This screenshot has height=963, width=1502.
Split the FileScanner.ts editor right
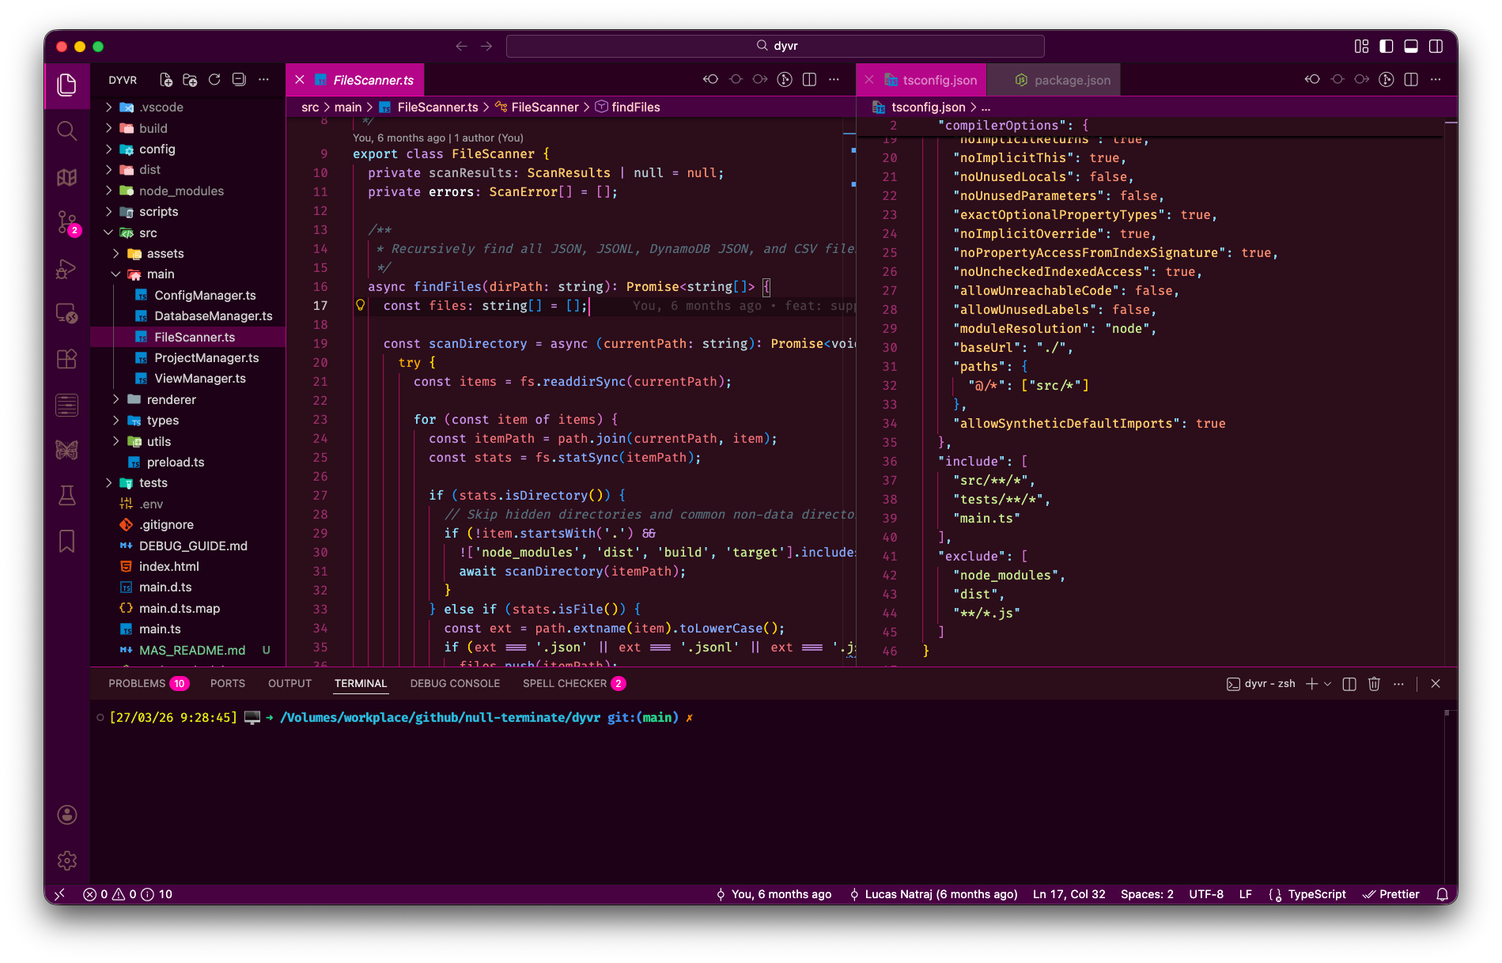coord(809,79)
